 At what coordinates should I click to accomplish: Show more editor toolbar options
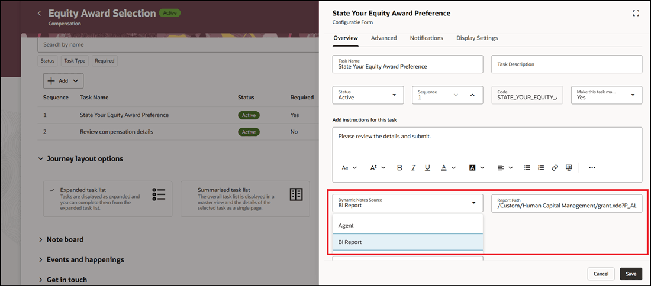[x=592, y=168]
